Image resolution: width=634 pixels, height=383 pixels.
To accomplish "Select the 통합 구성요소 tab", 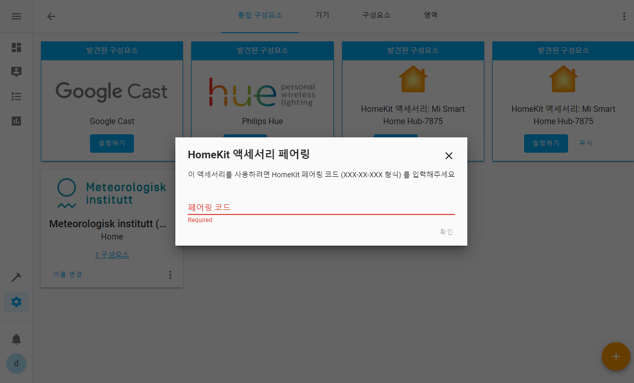I will tap(260, 16).
